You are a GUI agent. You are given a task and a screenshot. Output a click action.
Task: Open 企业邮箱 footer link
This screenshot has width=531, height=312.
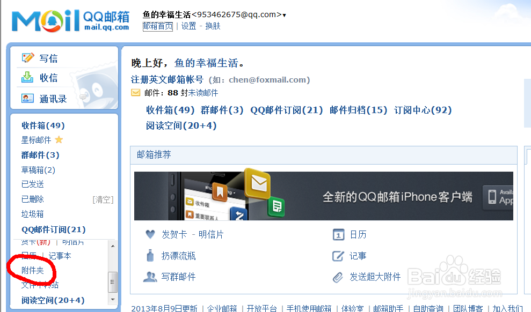pos(222,308)
